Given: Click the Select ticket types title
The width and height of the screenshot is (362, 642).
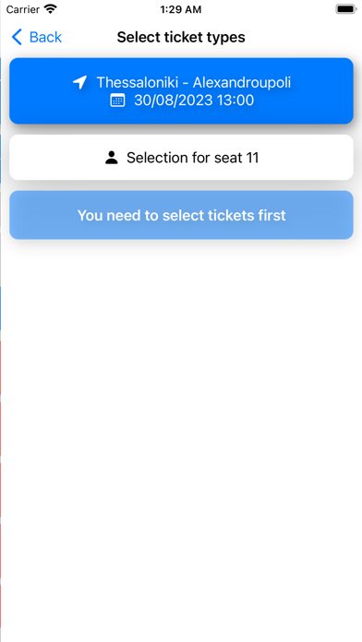Looking at the screenshot, I should click(x=181, y=37).
